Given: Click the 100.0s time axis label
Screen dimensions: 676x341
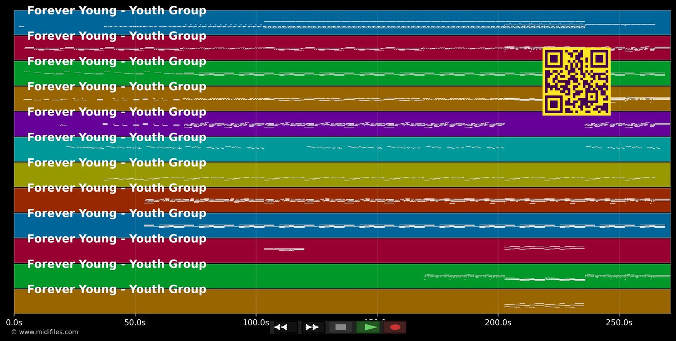Looking at the screenshot, I should [x=256, y=323].
